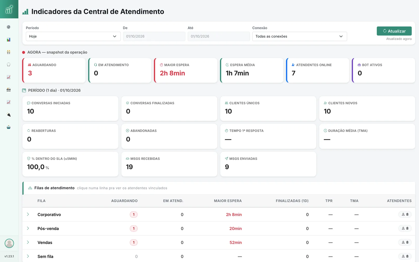
Task: Click the attendants badge in Corporativo row
Action: (405, 214)
